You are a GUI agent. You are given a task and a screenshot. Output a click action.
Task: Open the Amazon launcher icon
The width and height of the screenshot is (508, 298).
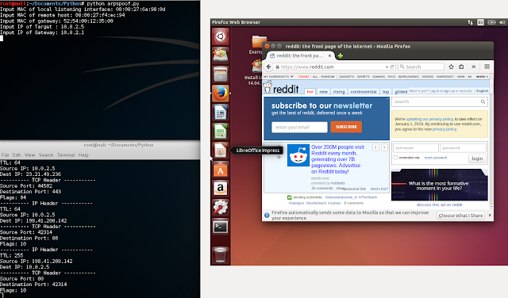click(221, 189)
